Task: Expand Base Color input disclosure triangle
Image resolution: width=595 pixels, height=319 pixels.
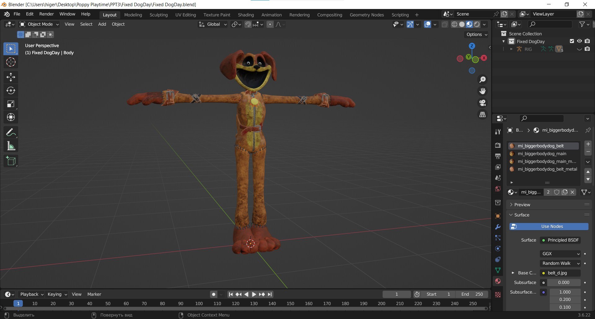Action: [513, 273]
